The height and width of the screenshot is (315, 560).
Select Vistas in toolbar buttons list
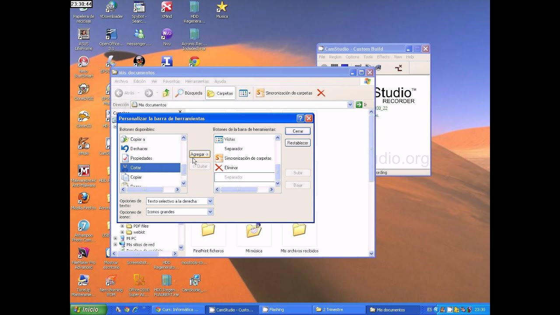click(x=244, y=139)
